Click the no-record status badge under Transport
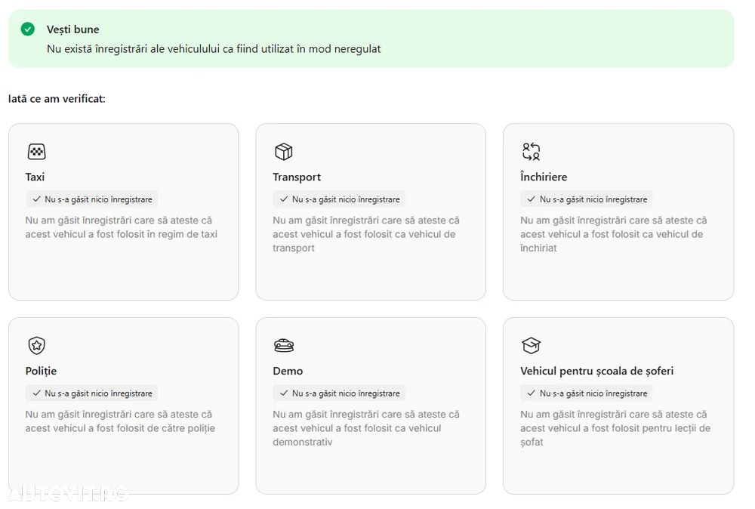 339,199
